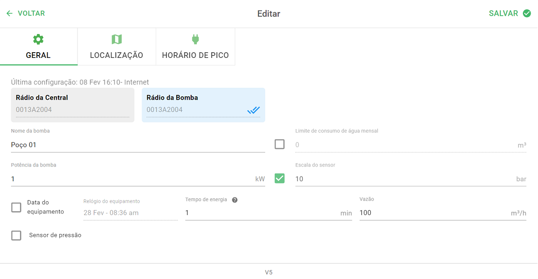The width and height of the screenshot is (538, 279).
Task: Edit the Escala do sensor value
Action: 411,179
